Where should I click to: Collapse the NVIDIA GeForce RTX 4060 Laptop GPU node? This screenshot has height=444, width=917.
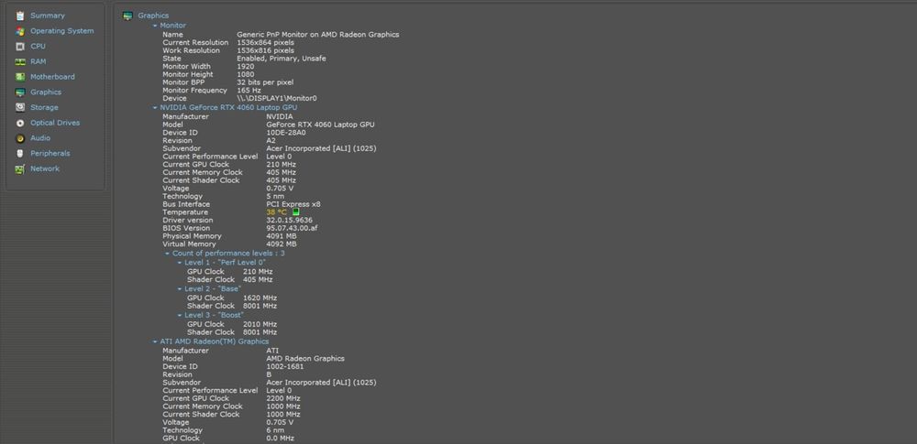[155, 108]
